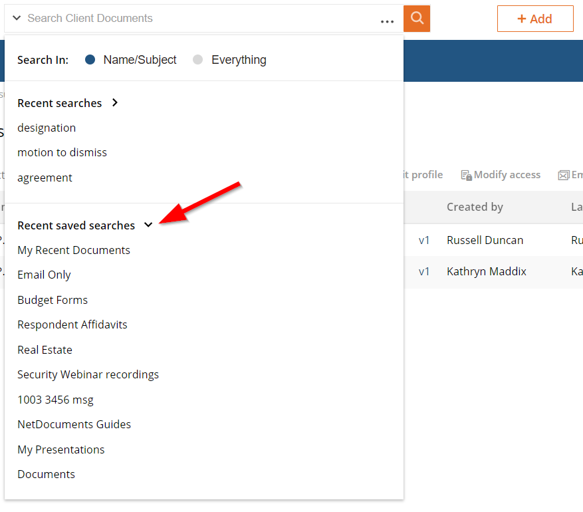Open the Budget Forms saved search
Screen dimensions: 583x512
pos(53,300)
